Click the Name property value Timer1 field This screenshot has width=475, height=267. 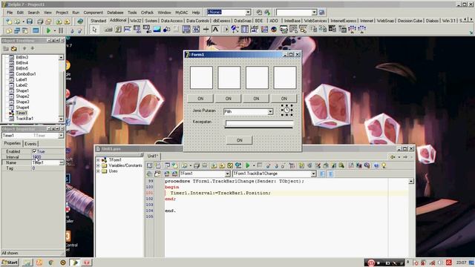point(47,162)
